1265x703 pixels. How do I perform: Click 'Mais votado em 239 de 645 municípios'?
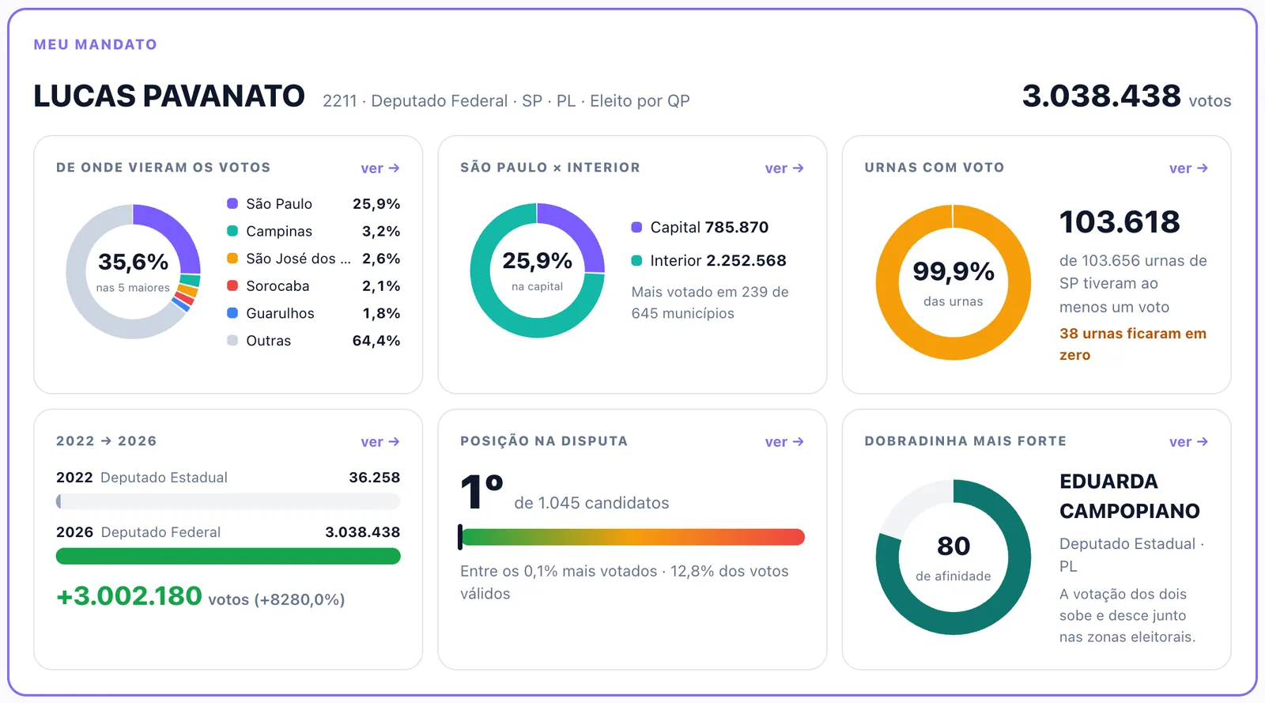point(710,303)
